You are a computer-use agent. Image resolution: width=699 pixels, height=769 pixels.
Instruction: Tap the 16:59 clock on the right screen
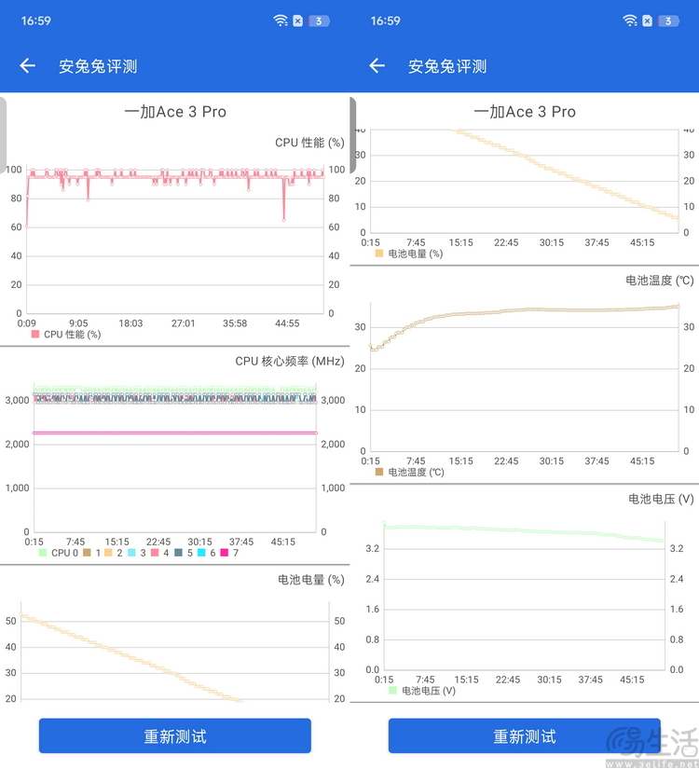click(x=386, y=21)
